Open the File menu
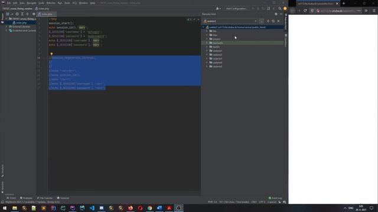Viewport: 378px width, 212px height. [x=9, y=3]
